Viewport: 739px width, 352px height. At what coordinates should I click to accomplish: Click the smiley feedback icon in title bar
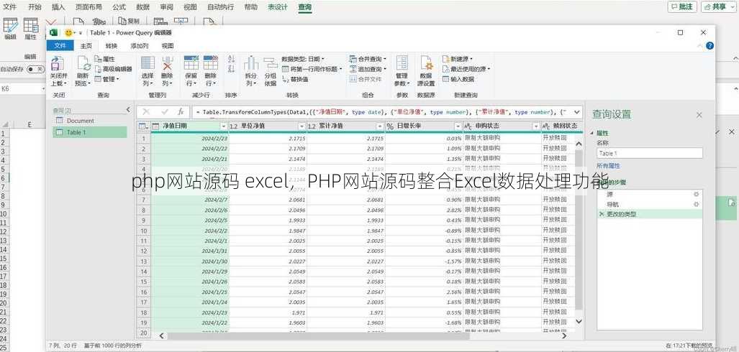tap(69, 32)
